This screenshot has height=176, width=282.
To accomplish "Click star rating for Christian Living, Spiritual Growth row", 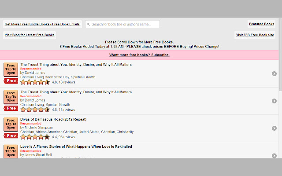I will pos(35,110).
